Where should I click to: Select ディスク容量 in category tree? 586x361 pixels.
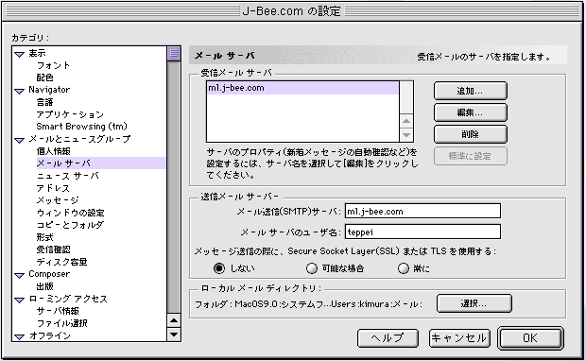pyautogui.click(x=62, y=262)
